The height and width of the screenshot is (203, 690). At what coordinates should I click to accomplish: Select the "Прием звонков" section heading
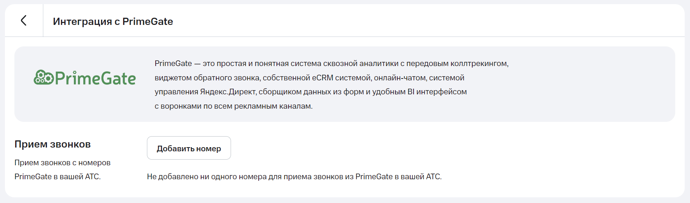coord(53,144)
